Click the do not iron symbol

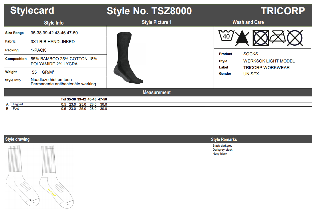coord(277,37)
